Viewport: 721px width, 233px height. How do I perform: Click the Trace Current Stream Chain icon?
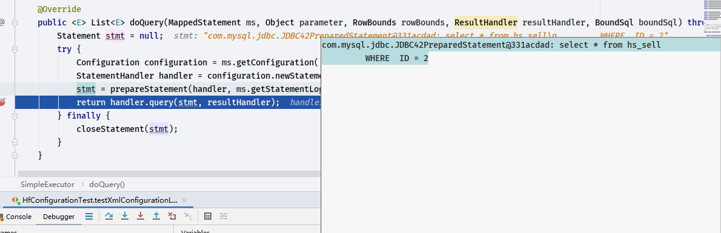tap(224, 216)
